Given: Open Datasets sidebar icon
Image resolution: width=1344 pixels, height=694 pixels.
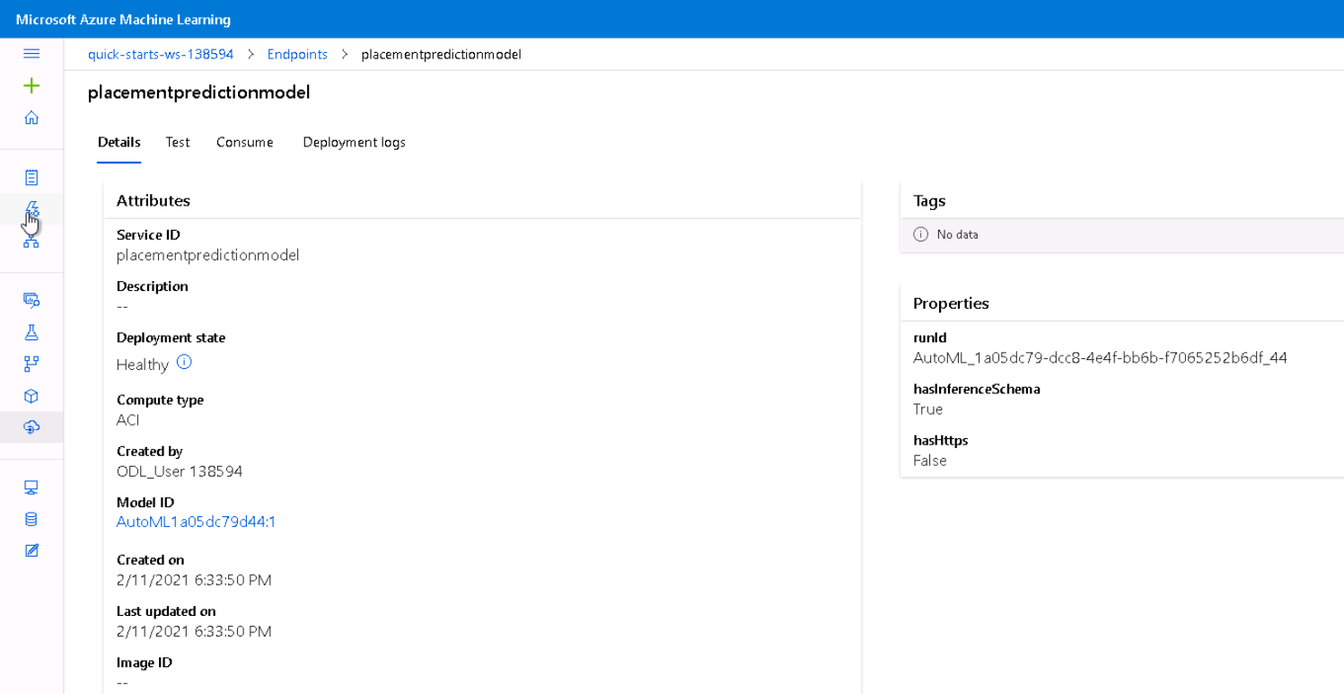Looking at the screenshot, I should [x=31, y=300].
